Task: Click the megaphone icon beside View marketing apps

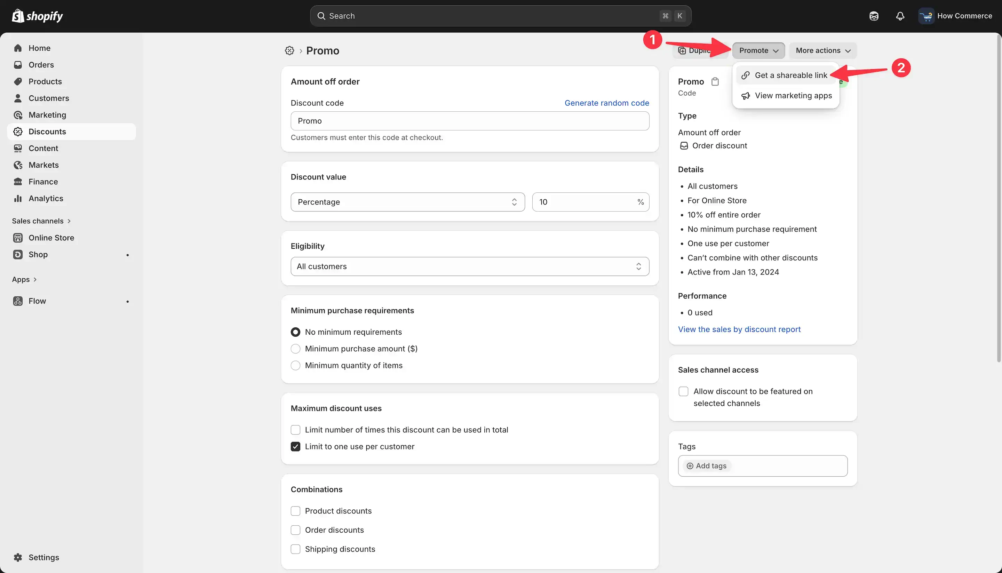Action: (x=745, y=96)
